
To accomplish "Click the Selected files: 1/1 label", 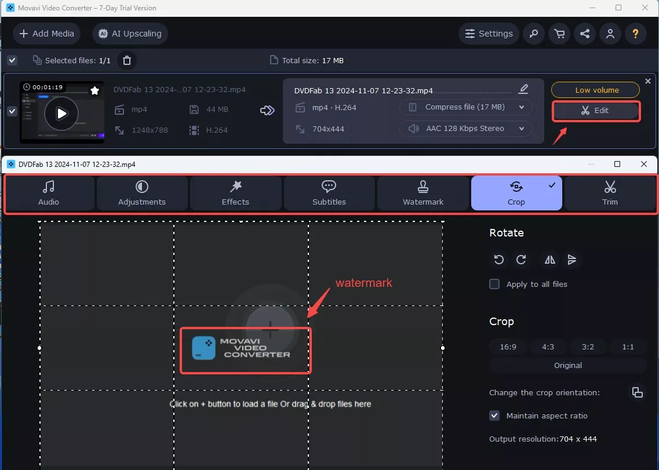I will pyautogui.click(x=78, y=60).
